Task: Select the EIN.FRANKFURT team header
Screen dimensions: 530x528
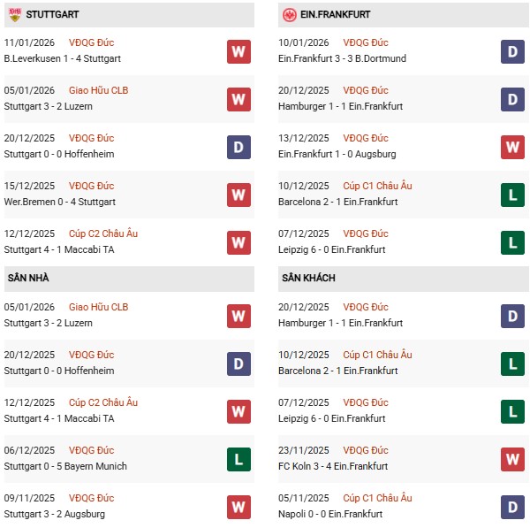Action: [x=336, y=15]
